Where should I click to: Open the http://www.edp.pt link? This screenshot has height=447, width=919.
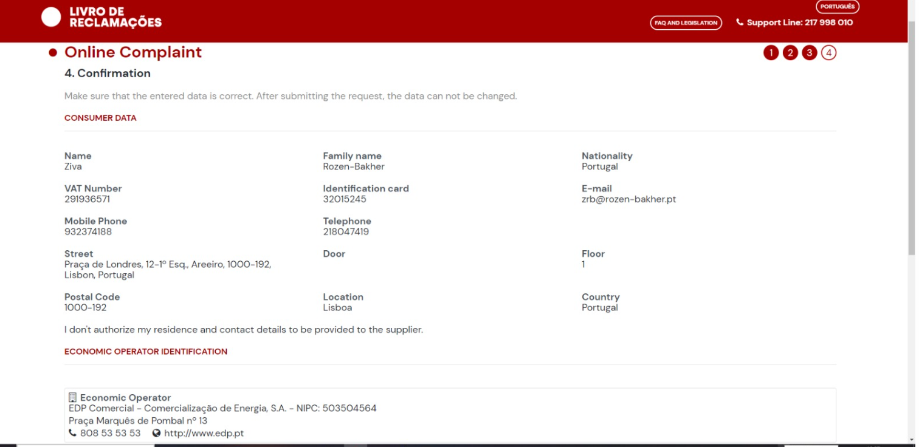[x=204, y=433]
